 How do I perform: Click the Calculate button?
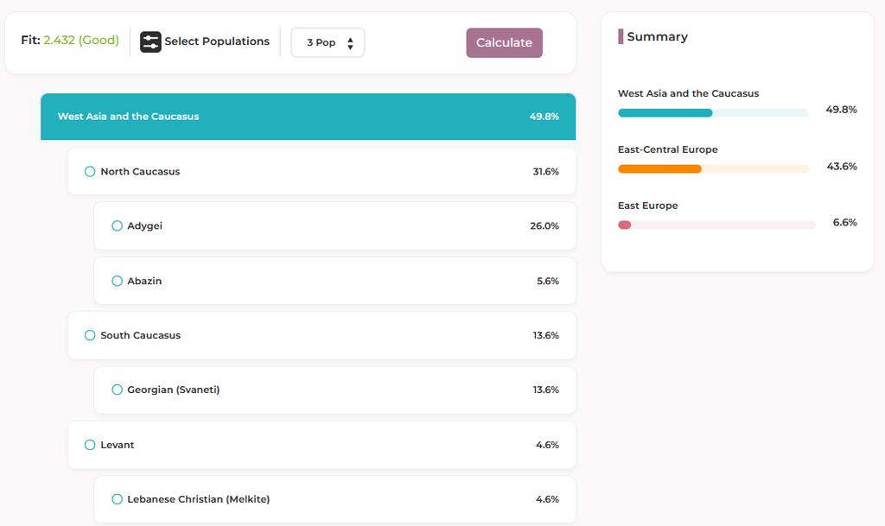(x=504, y=43)
